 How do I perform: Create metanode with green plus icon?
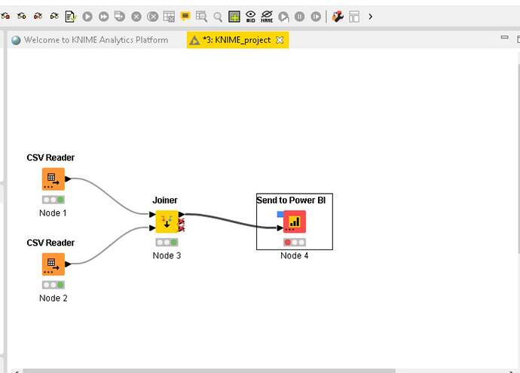click(234, 17)
